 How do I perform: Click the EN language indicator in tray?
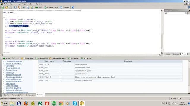pyautogui.click(x=163, y=103)
